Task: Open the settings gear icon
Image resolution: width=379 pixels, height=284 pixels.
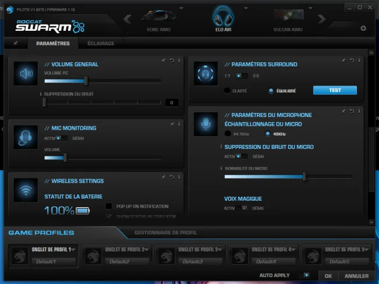Action: (x=363, y=29)
